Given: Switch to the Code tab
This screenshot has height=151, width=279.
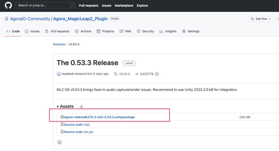Looking at the screenshot, I should tap(13, 31).
